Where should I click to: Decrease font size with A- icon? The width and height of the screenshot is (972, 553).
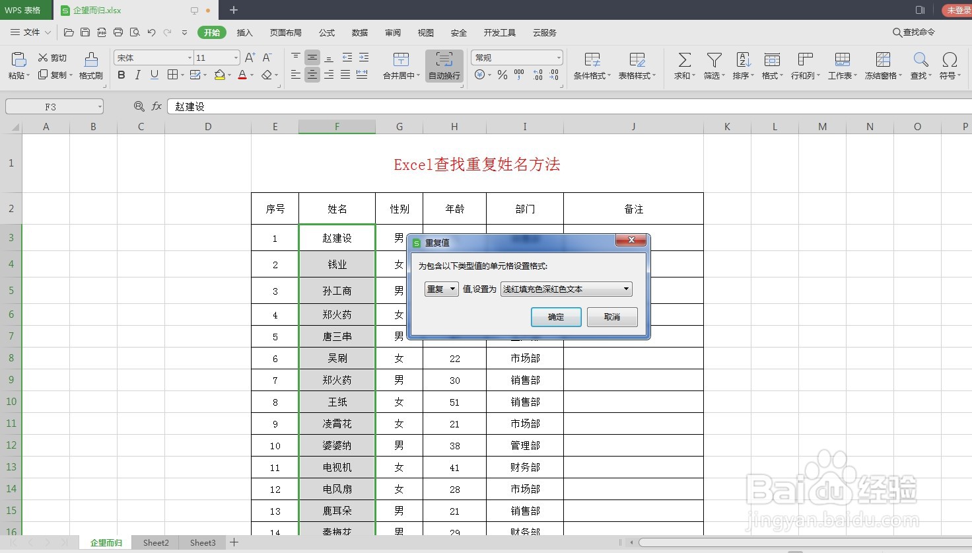[267, 57]
